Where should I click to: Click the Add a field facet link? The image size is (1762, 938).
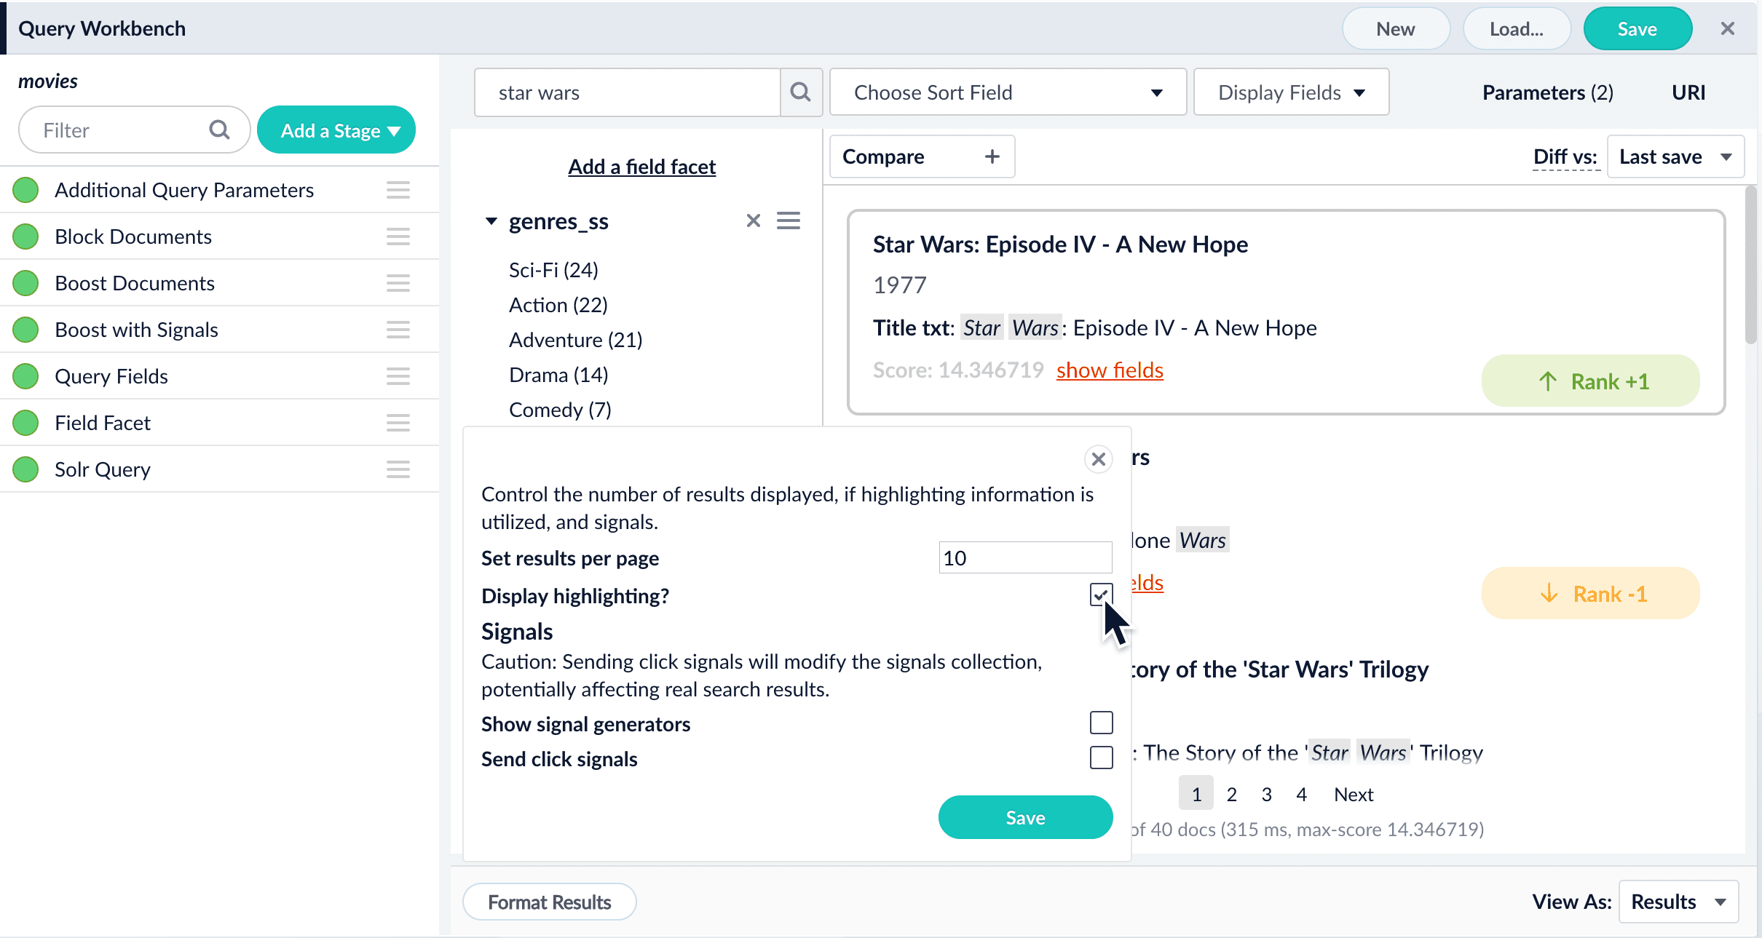click(x=641, y=167)
